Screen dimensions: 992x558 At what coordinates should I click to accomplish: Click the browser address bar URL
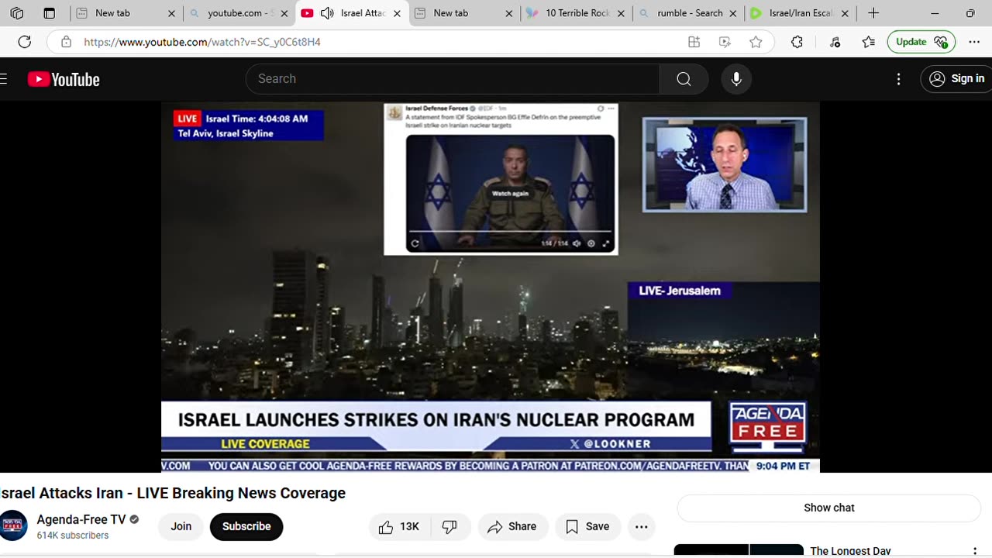[202, 42]
